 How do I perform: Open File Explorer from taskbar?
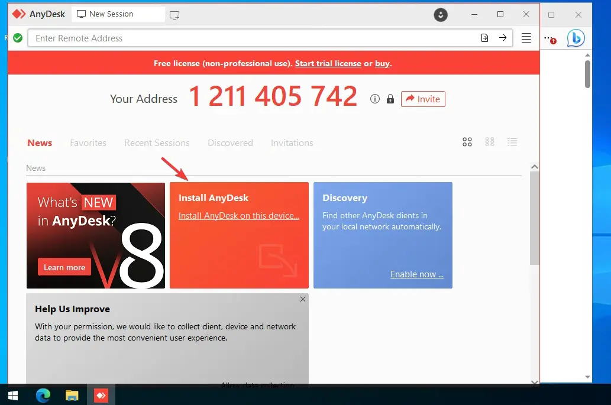[72, 396]
